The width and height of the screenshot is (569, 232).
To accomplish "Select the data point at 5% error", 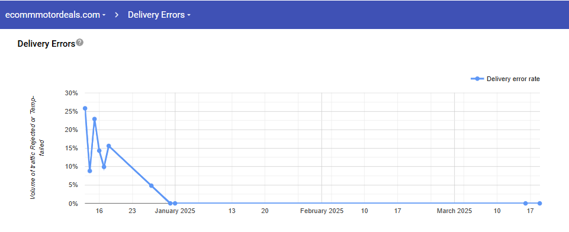I will pyautogui.click(x=152, y=186).
